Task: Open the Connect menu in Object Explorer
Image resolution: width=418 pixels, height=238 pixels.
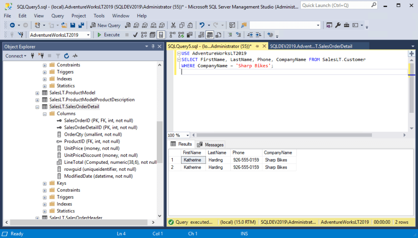Action: (x=16, y=56)
